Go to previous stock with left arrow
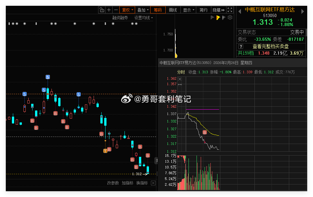Screen dimensions: 313x197 pos(240,11)
